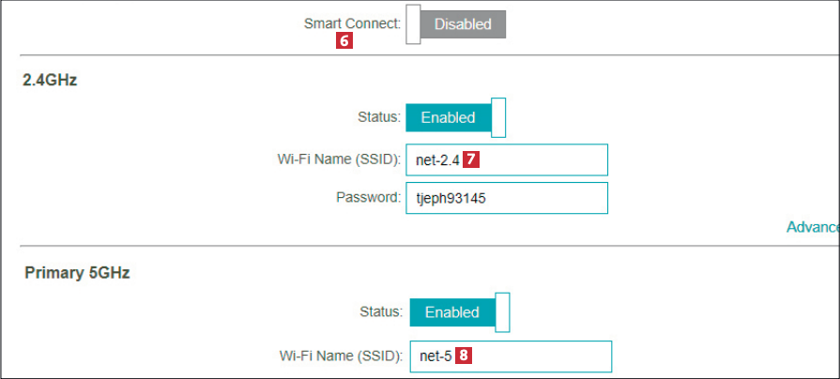Click the white knob of Smart Connect switch
This screenshot has width=840, height=379.
412,24
